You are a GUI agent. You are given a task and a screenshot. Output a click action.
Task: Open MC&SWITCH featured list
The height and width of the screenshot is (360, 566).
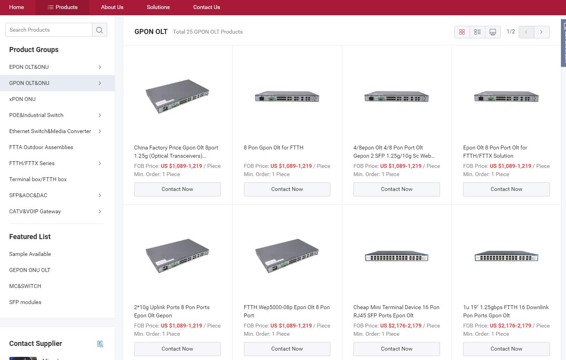pos(25,286)
